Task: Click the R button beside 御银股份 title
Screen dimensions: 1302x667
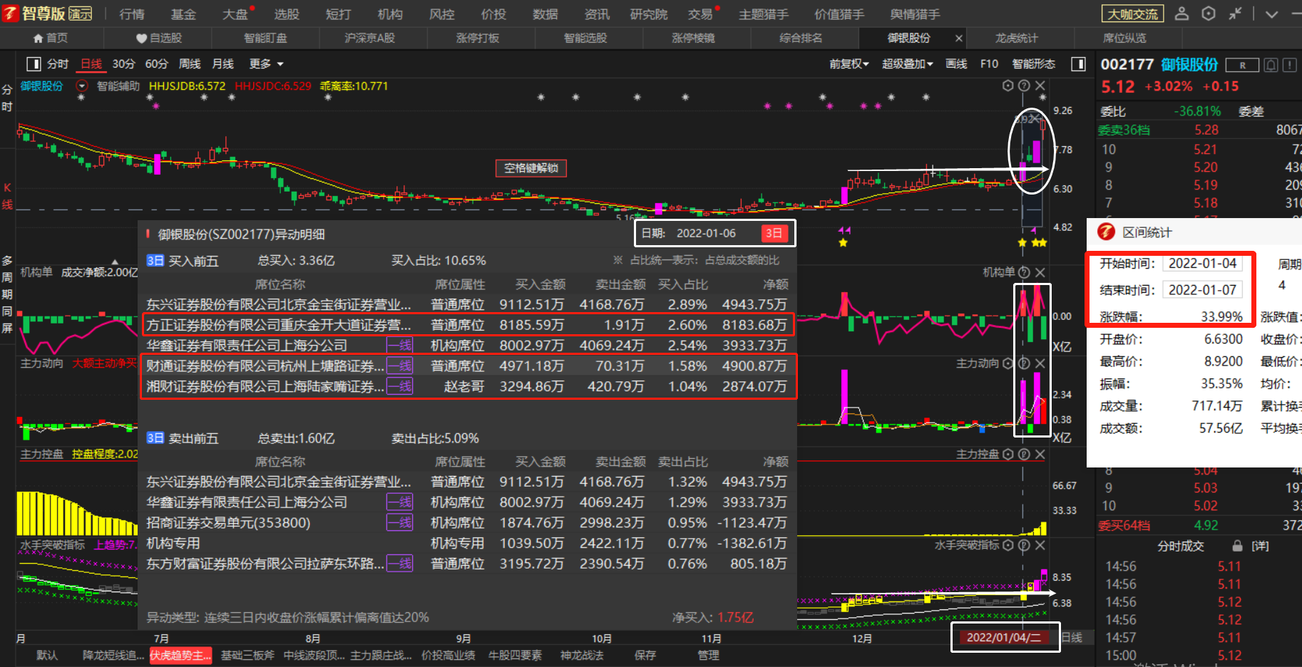Action: pyautogui.click(x=1242, y=66)
